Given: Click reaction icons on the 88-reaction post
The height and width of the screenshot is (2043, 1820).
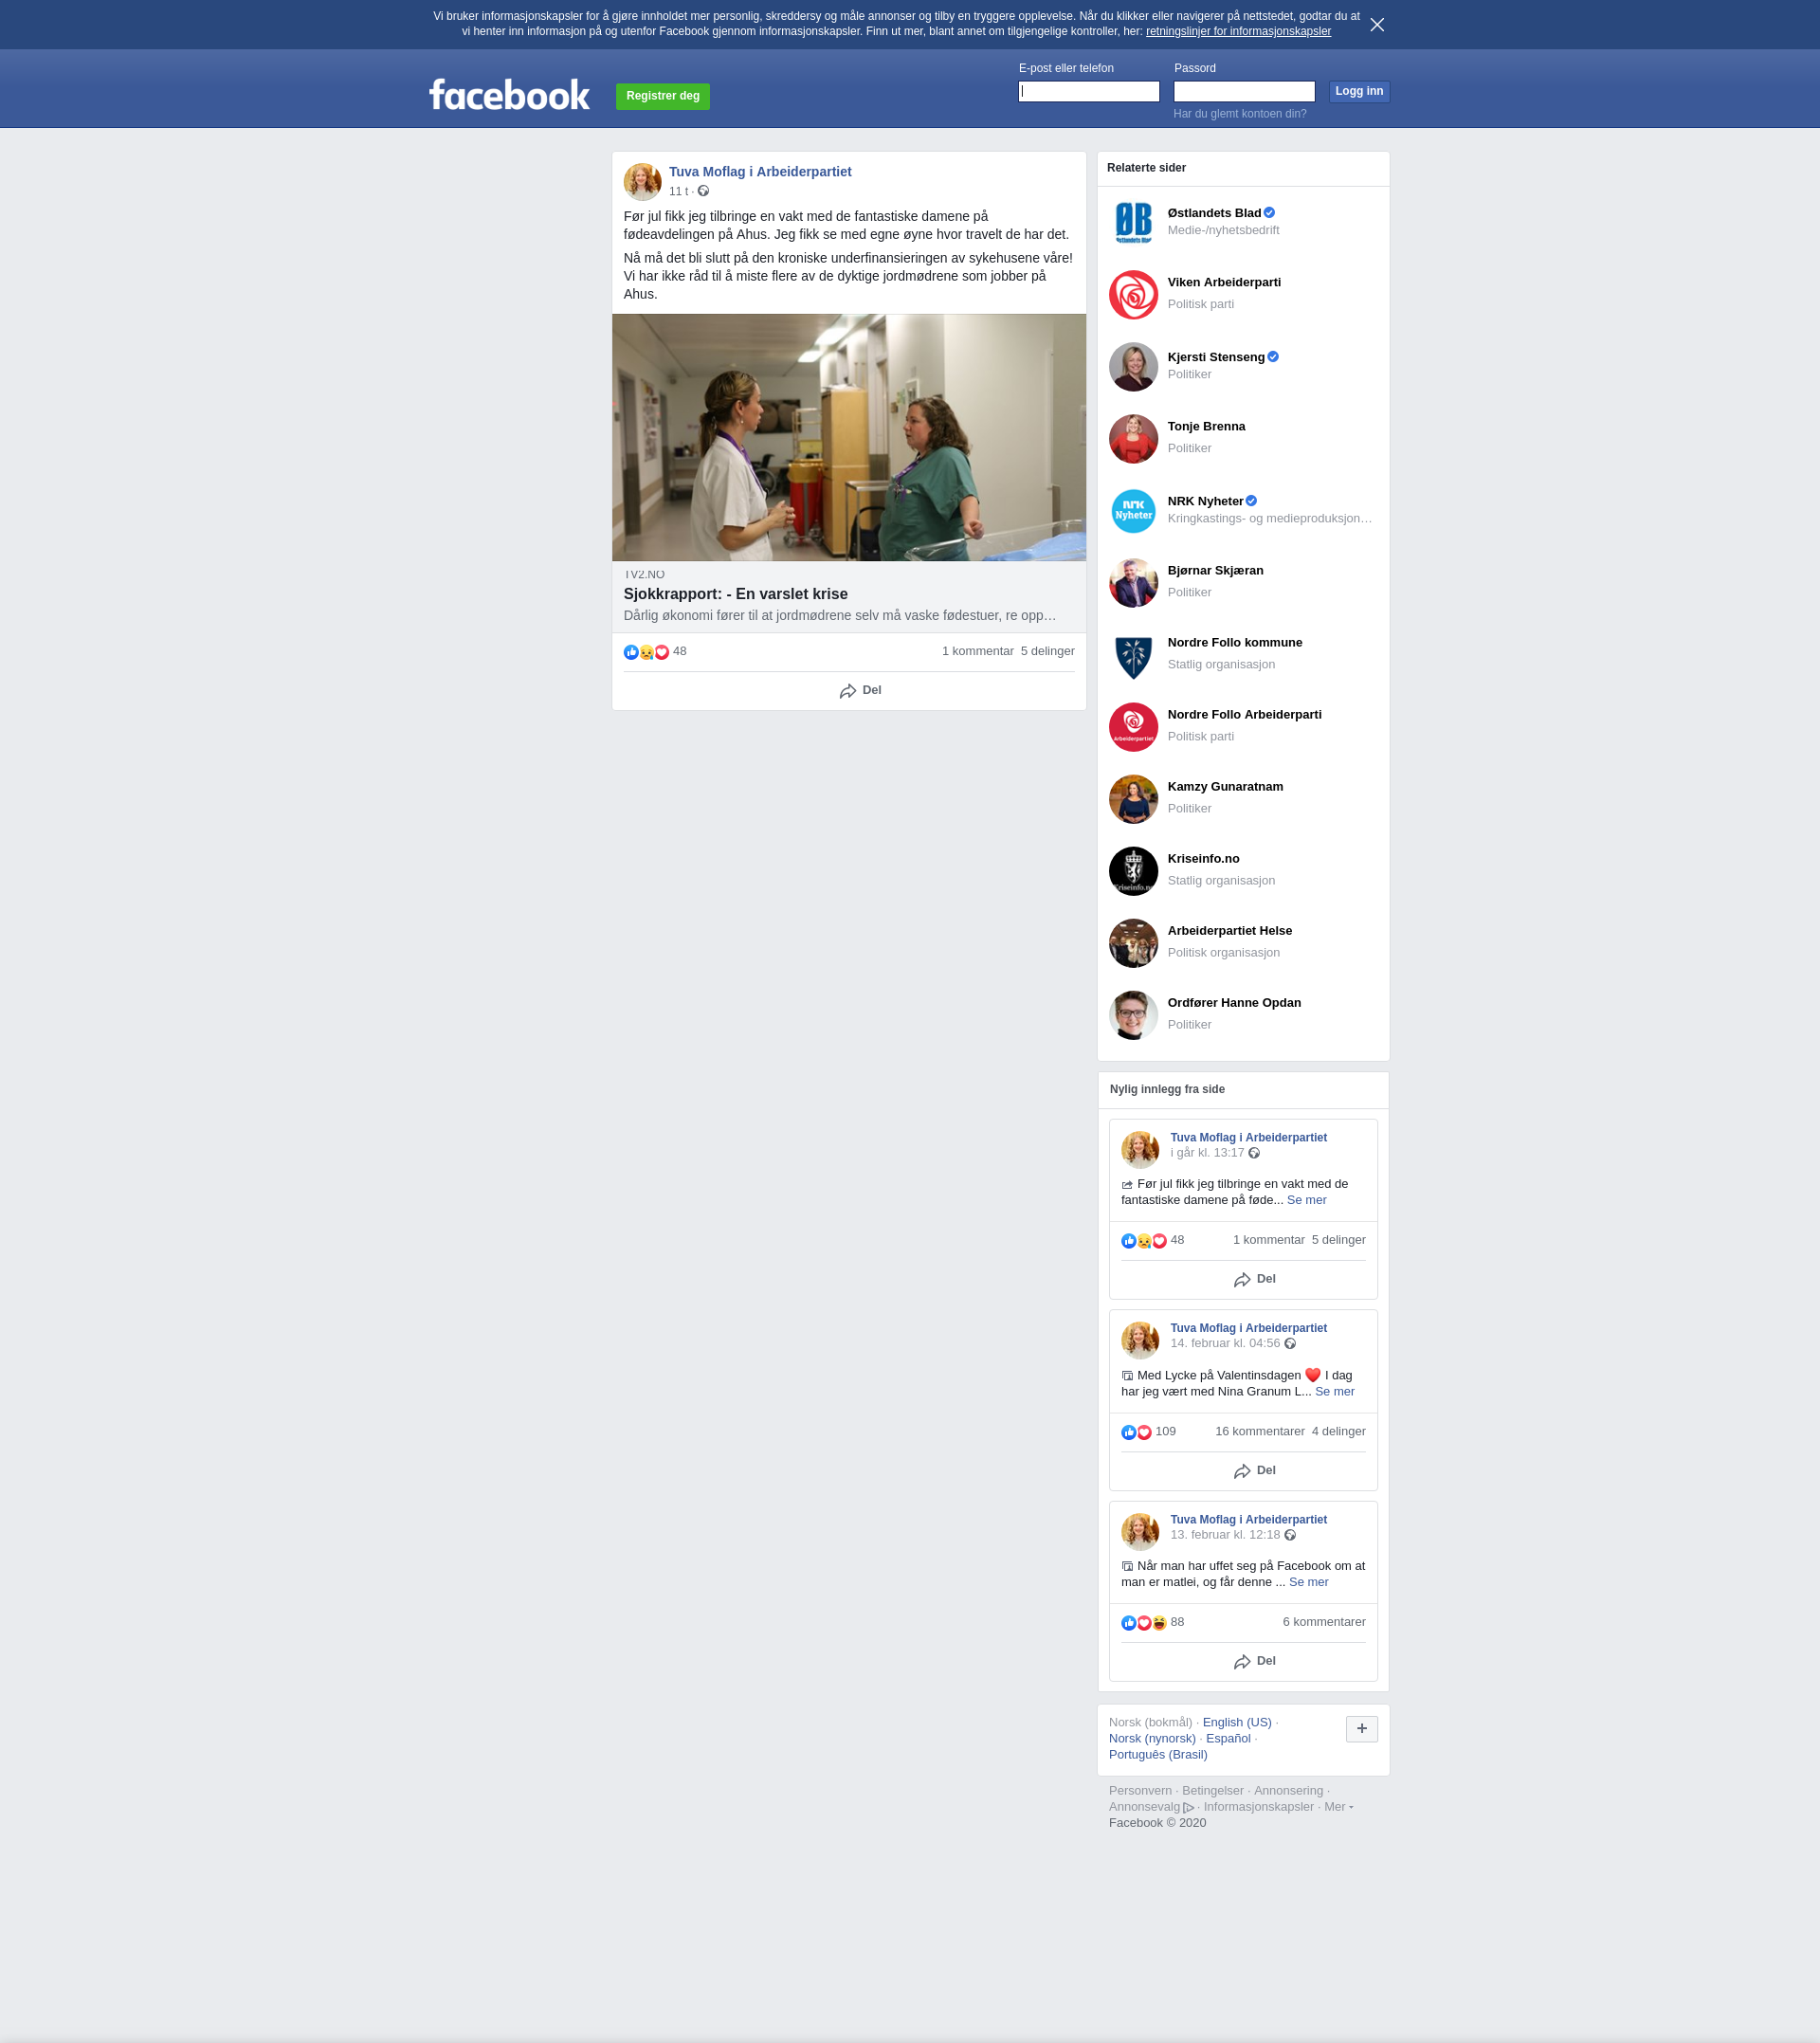Looking at the screenshot, I should coord(1144,1623).
